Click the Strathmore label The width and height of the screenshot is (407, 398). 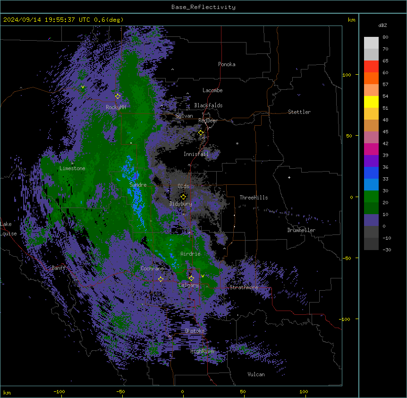coord(244,287)
